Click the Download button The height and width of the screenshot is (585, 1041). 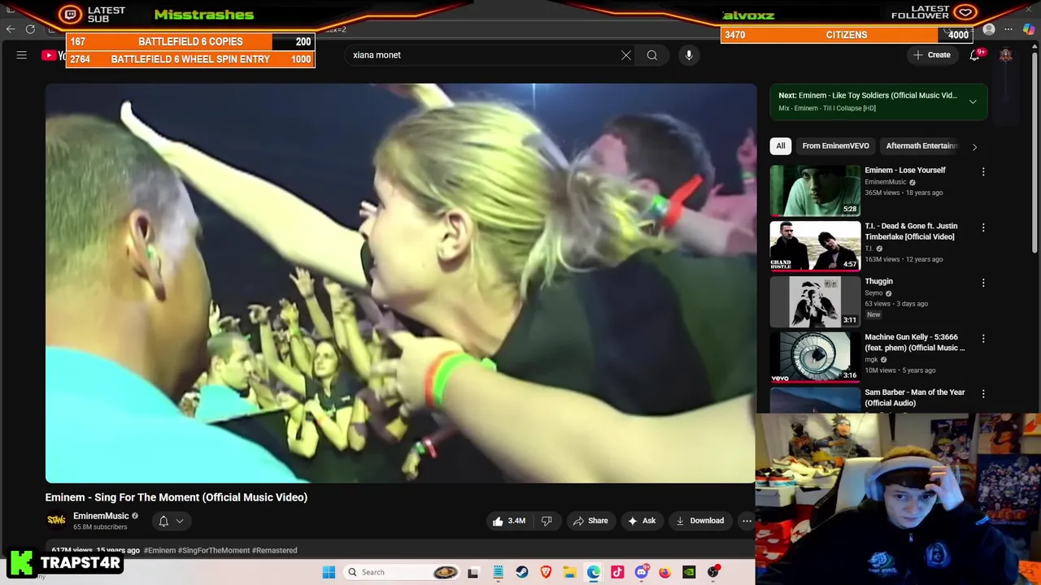[x=699, y=521]
